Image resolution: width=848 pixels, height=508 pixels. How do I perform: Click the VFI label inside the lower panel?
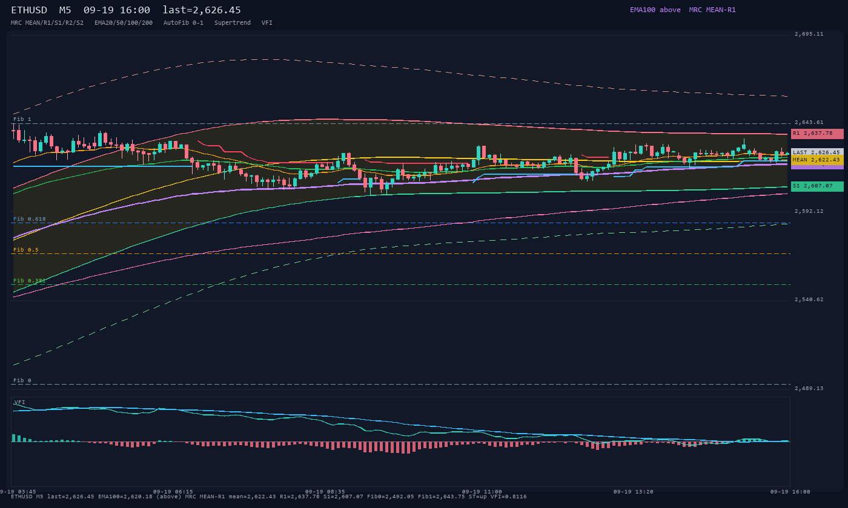click(x=19, y=402)
